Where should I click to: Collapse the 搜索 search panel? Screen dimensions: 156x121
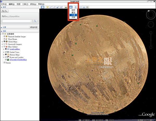[x=2, y=7]
